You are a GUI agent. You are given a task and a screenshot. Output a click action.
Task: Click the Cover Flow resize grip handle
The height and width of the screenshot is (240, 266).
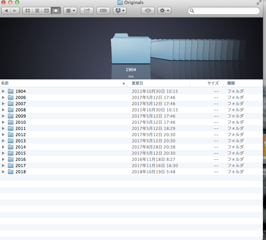point(131,76)
